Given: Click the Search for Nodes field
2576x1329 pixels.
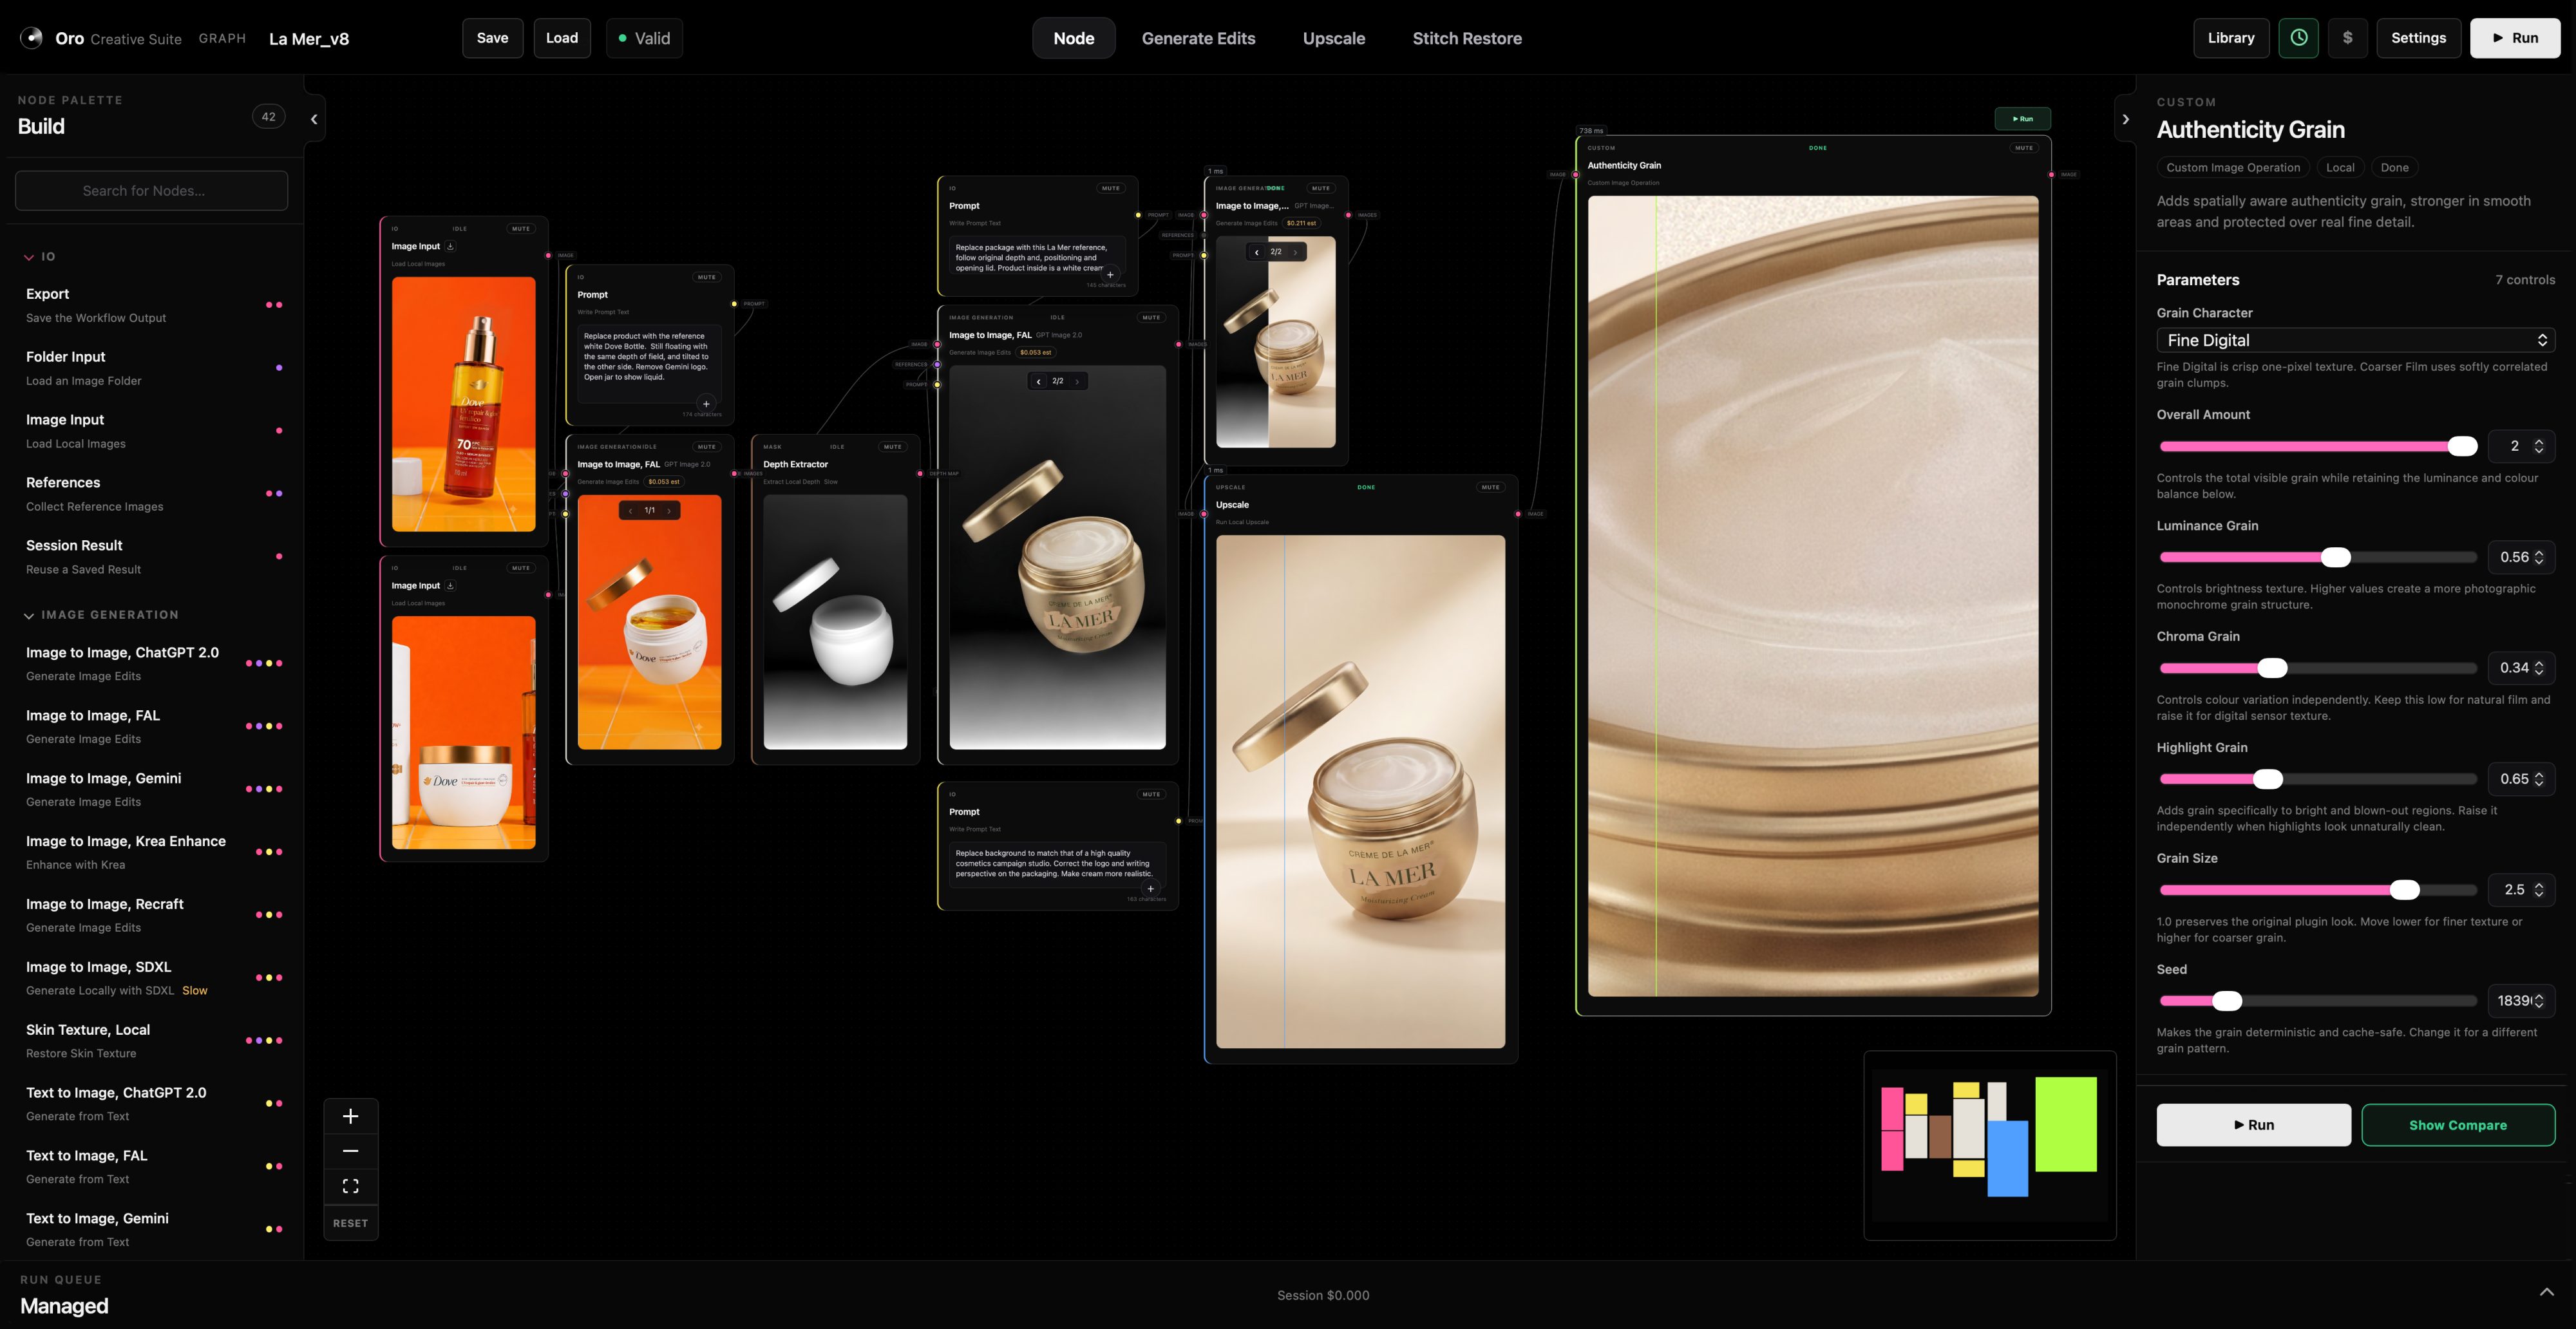Looking at the screenshot, I should 151,190.
